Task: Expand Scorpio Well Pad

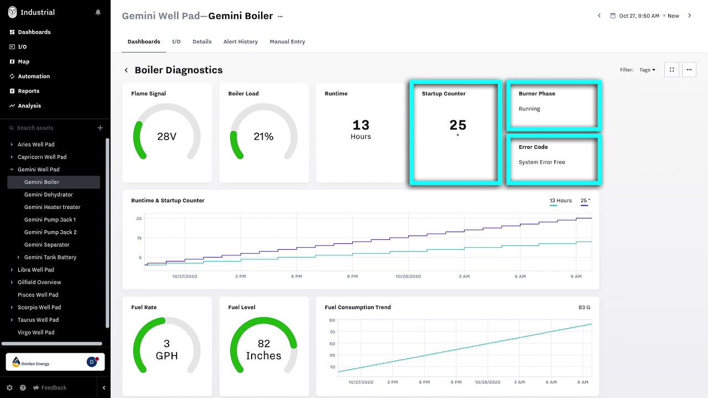Action: (12, 307)
